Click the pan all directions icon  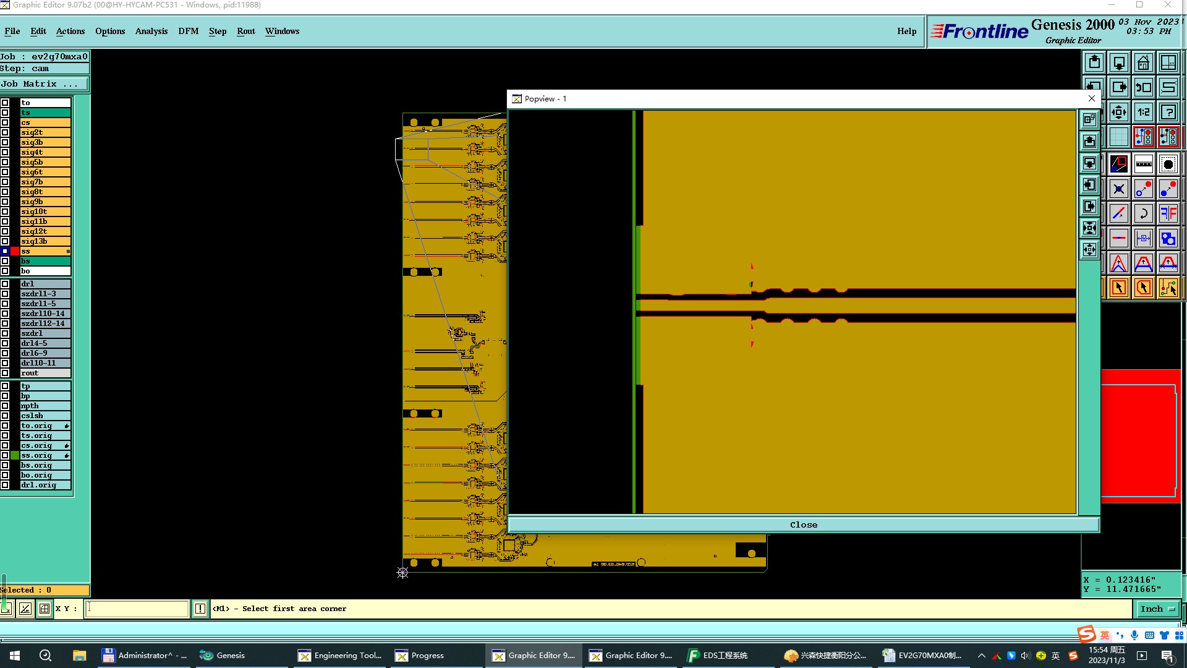tap(1118, 112)
